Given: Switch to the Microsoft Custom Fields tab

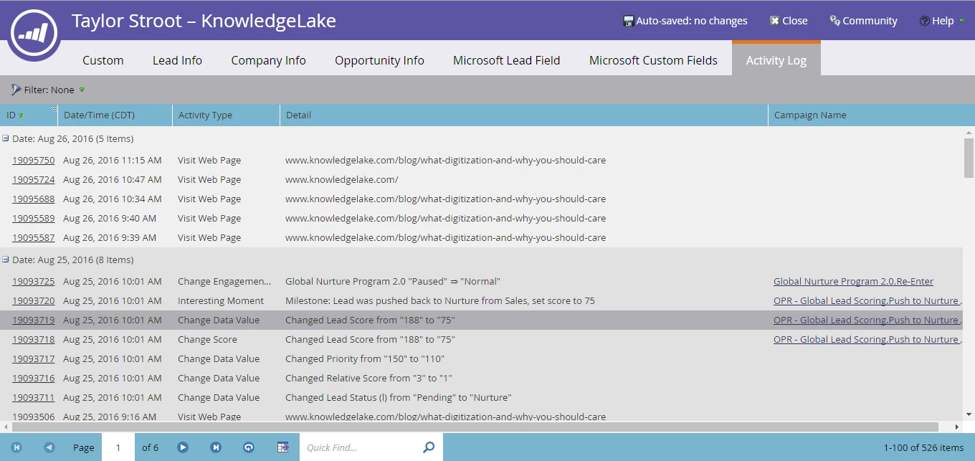Looking at the screenshot, I should coord(653,60).
